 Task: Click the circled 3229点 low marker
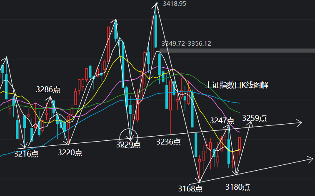click(129, 139)
